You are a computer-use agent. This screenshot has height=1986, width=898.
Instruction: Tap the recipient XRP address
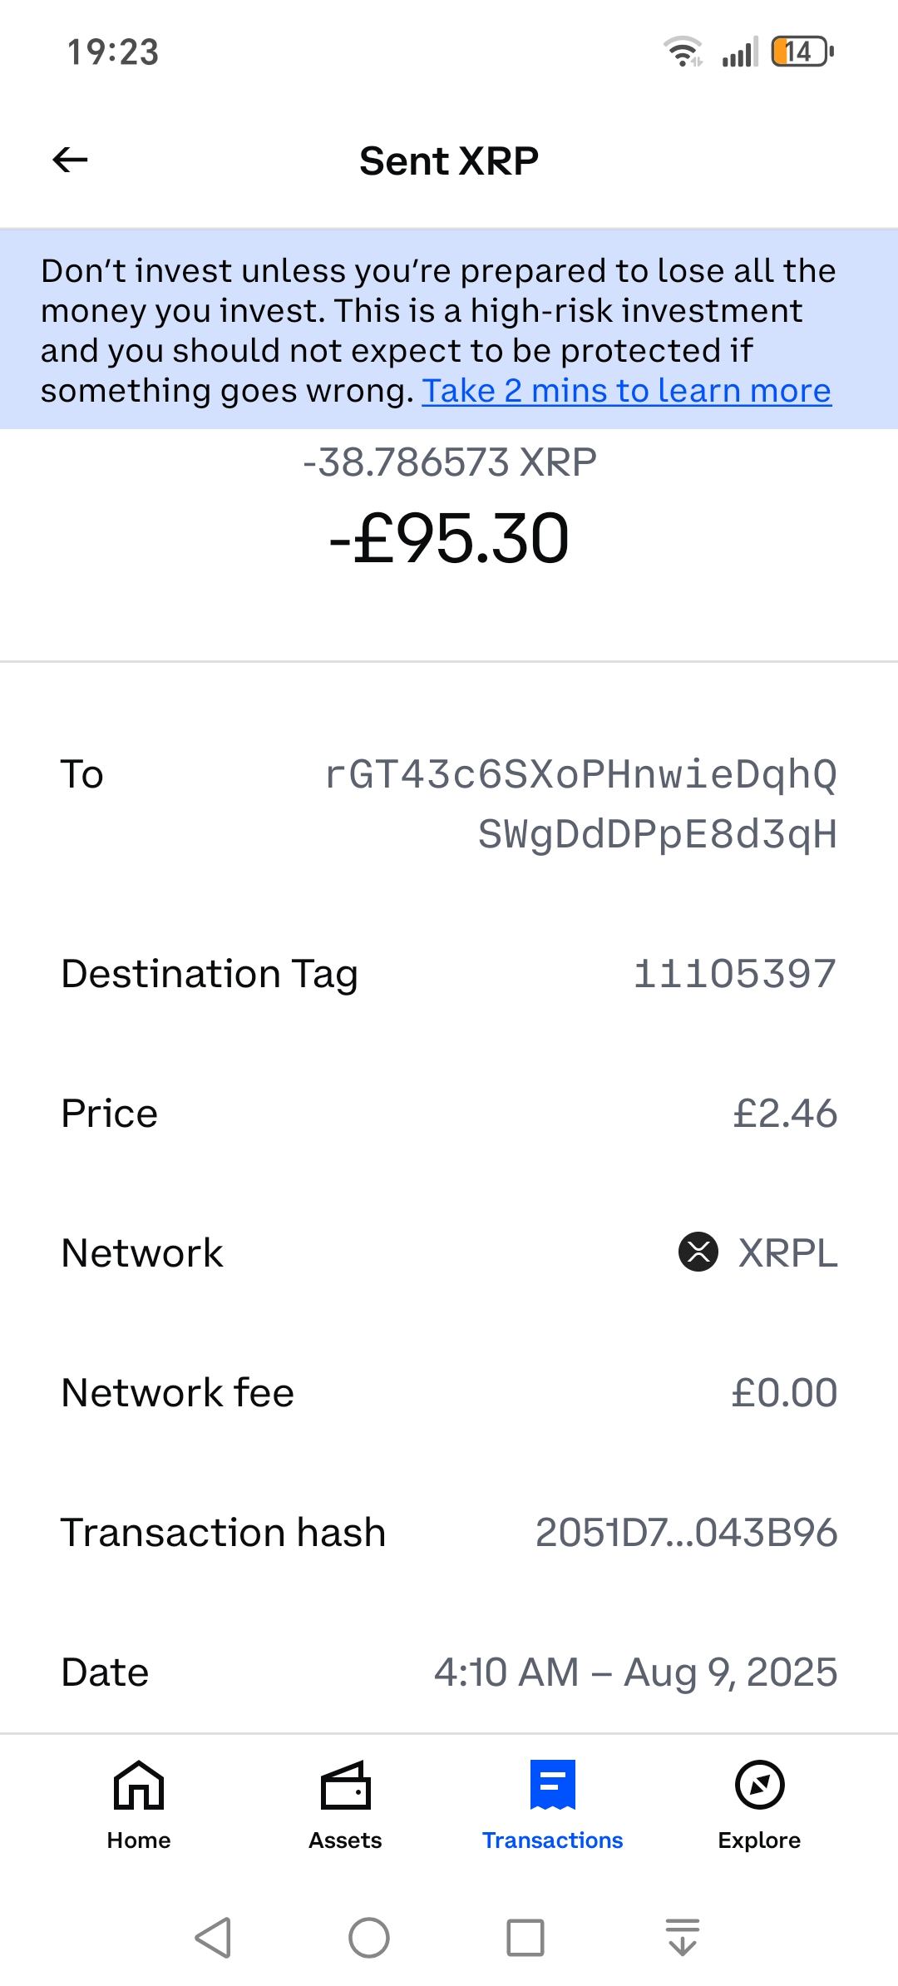coord(580,804)
